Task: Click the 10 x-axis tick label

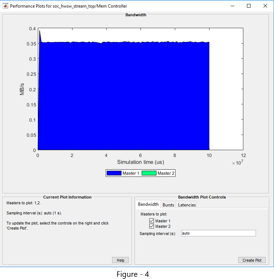Action: coord(209,156)
